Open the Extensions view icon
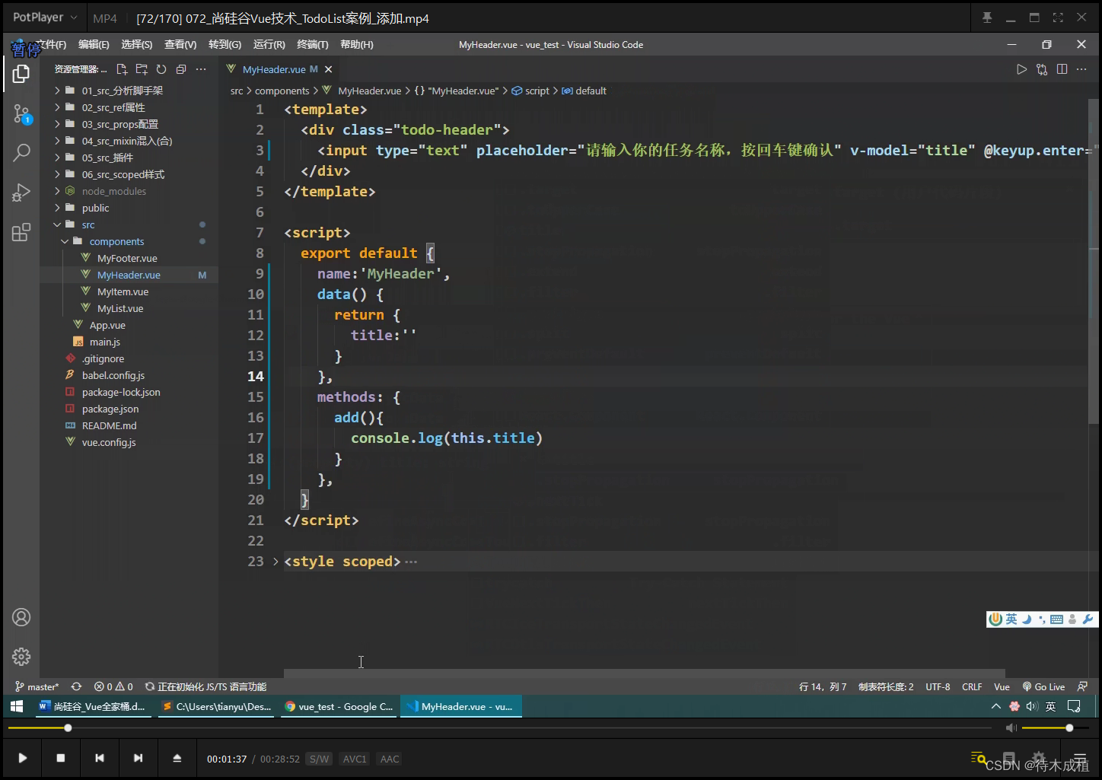 pos(21,232)
